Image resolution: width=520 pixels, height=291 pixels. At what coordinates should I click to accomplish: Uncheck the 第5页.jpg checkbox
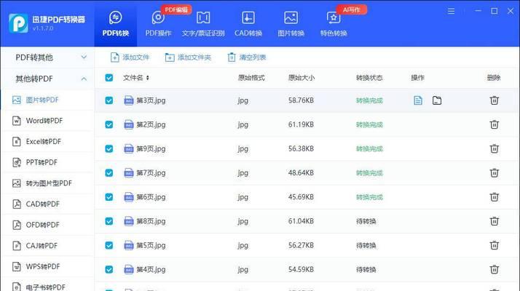tap(109, 246)
